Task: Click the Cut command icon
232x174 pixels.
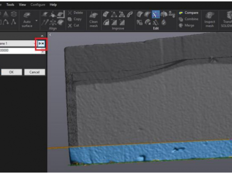Action: pos(70,26)
